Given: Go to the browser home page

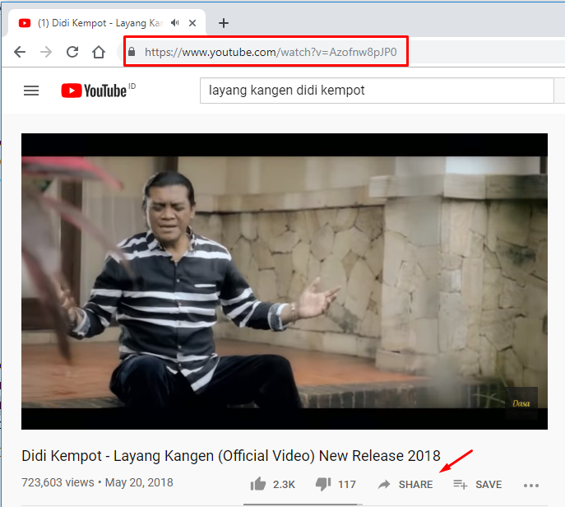Looking at the screenshot, I should point(99,53).
